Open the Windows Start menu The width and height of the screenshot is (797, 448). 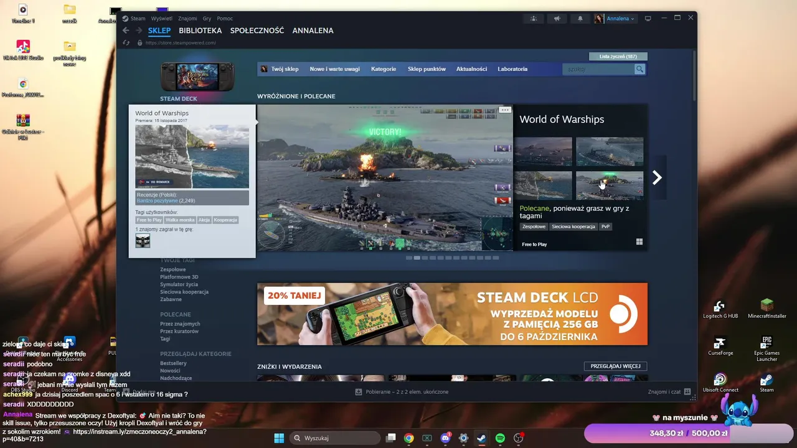tap(279, 438)
